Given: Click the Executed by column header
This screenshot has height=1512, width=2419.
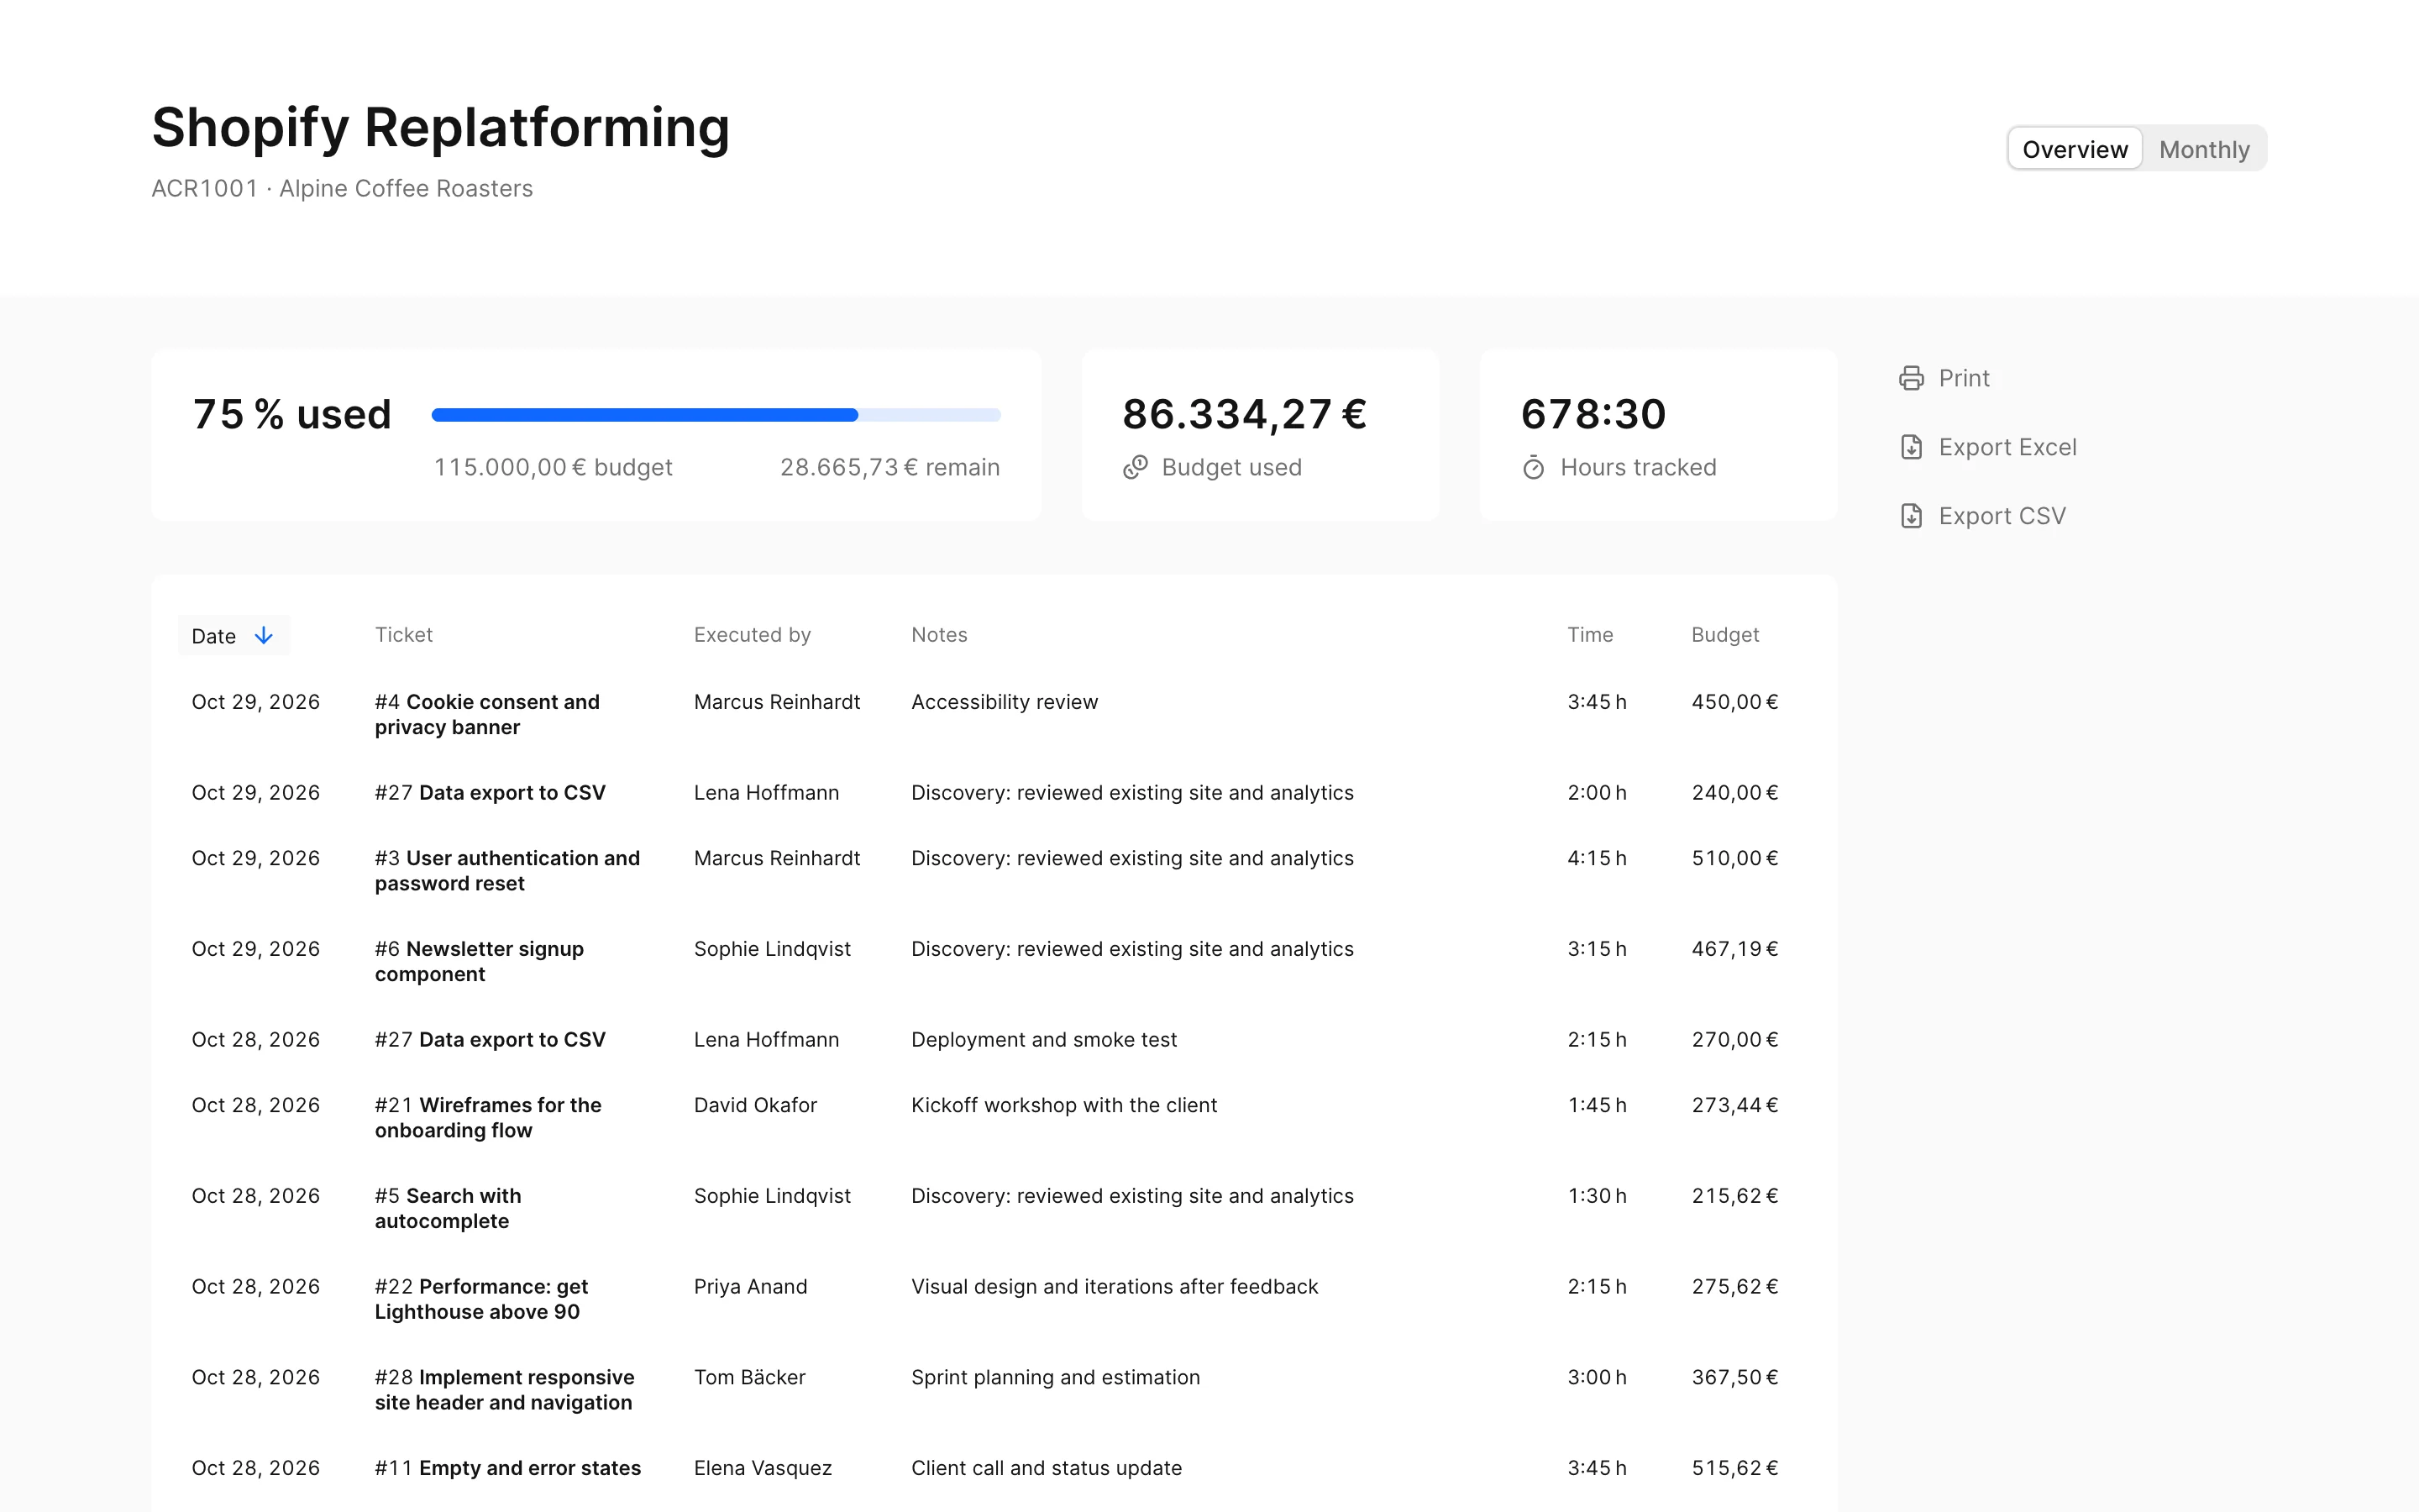Looking at the screenshot, I should point(753,635).
